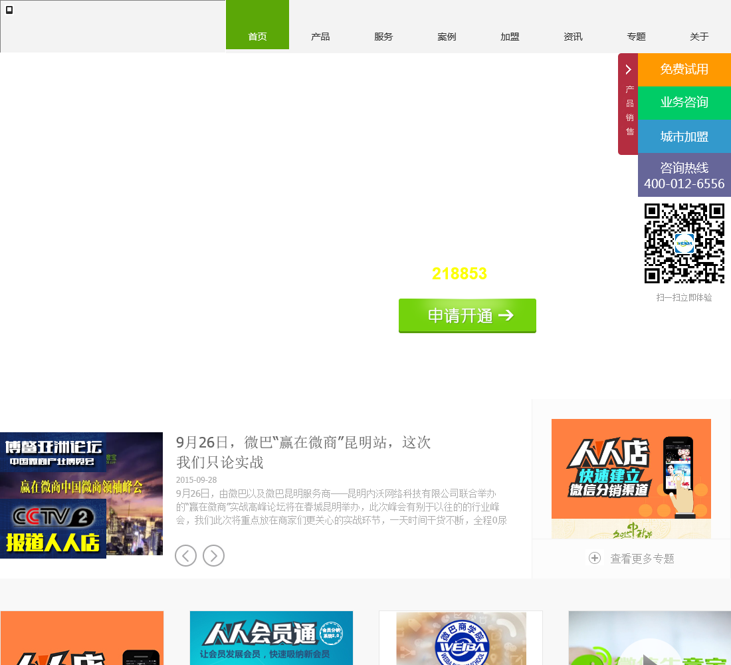This screenshot has height=665, width=731.
Task: Click the plus icon beside 查看更多专题
Action: click(594, 558)
